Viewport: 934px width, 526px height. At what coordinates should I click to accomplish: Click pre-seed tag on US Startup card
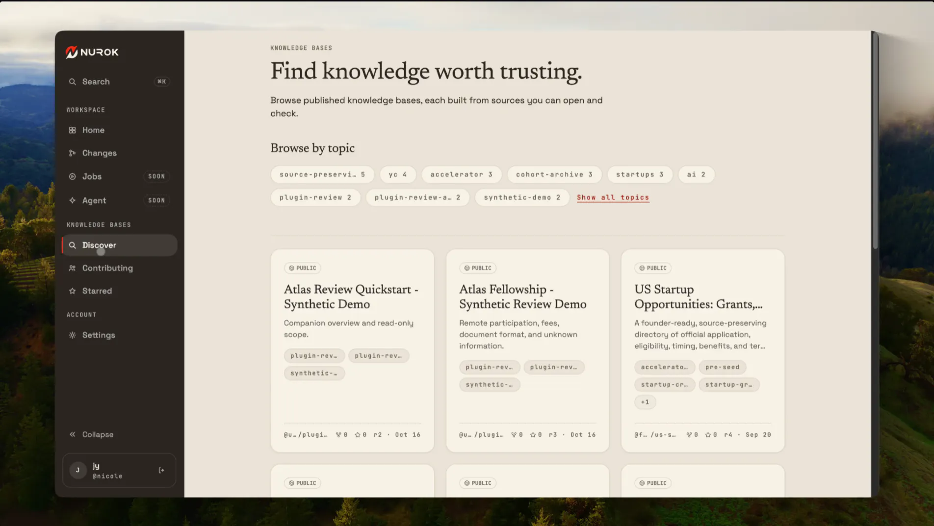[x=722, y=367]
